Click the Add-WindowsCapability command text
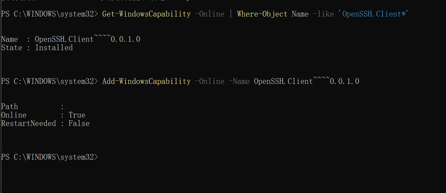The image size is (446, 193). tap(146, 81)
